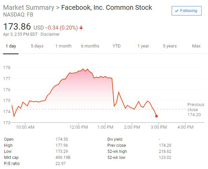This screenshot has width=208, height=169.
Task: Click the 173.86 current price
Action: (17, 26)
